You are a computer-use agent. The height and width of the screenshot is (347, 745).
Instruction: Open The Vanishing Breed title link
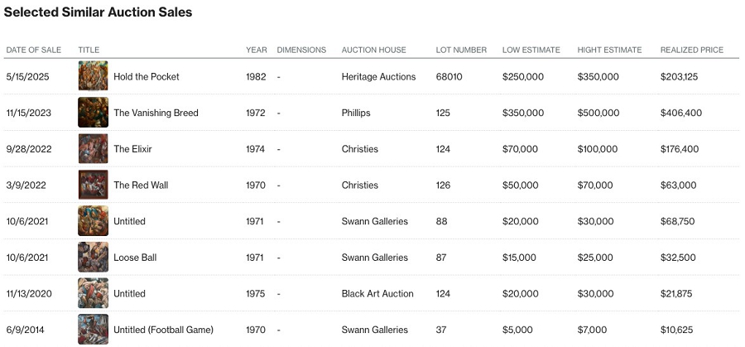[156, 113]
